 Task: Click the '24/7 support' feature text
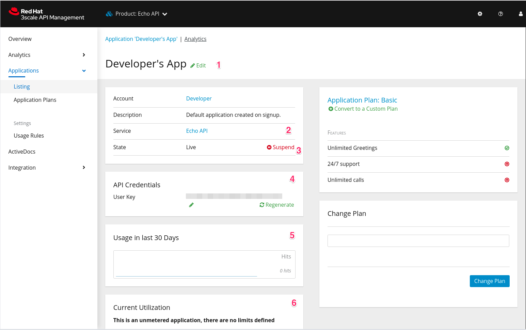(x=344, y=164)
